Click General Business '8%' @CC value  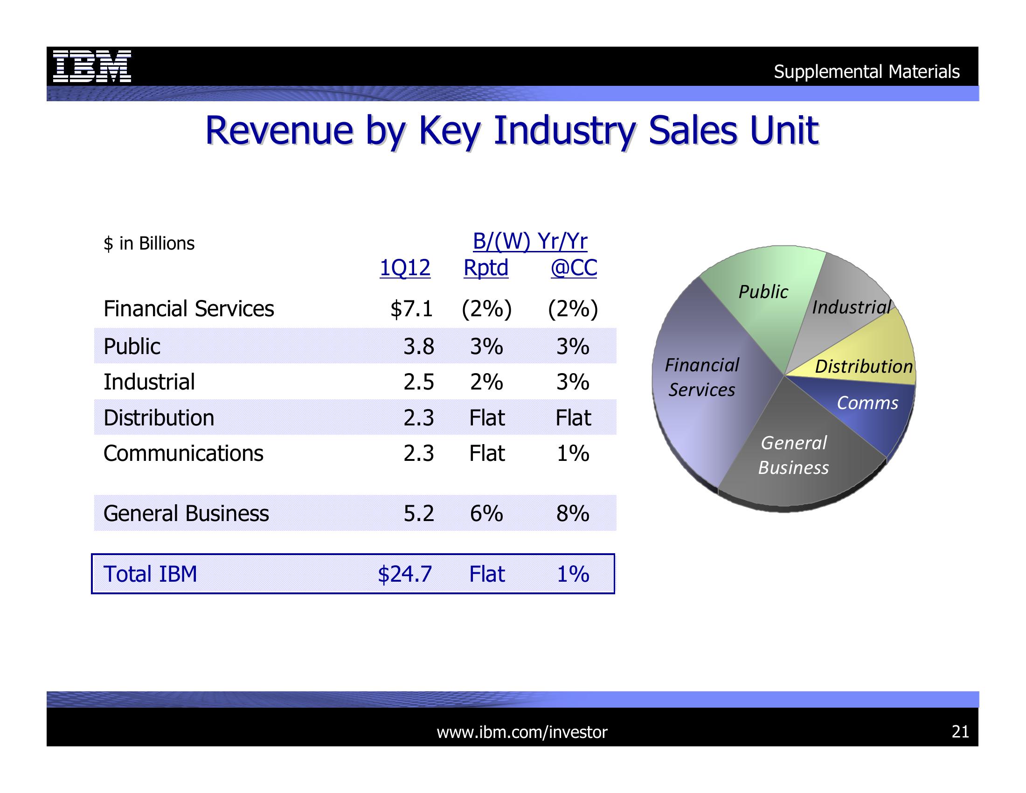pos(573,513)
